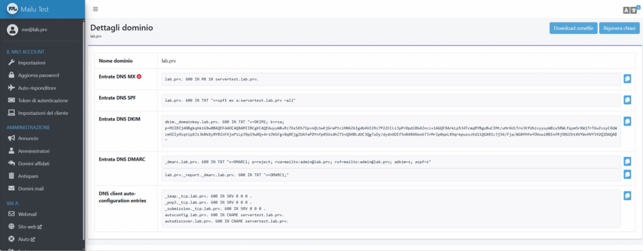This screenshot has height=251, width=643.
Task: Click the user avatar icon
Action: click(x=13, y=29)
